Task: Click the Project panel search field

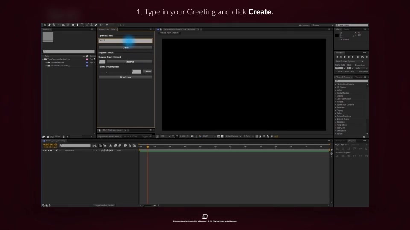Action: click(68, 52)
